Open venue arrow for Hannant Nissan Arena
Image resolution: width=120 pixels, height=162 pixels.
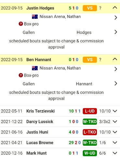point(116,69)
